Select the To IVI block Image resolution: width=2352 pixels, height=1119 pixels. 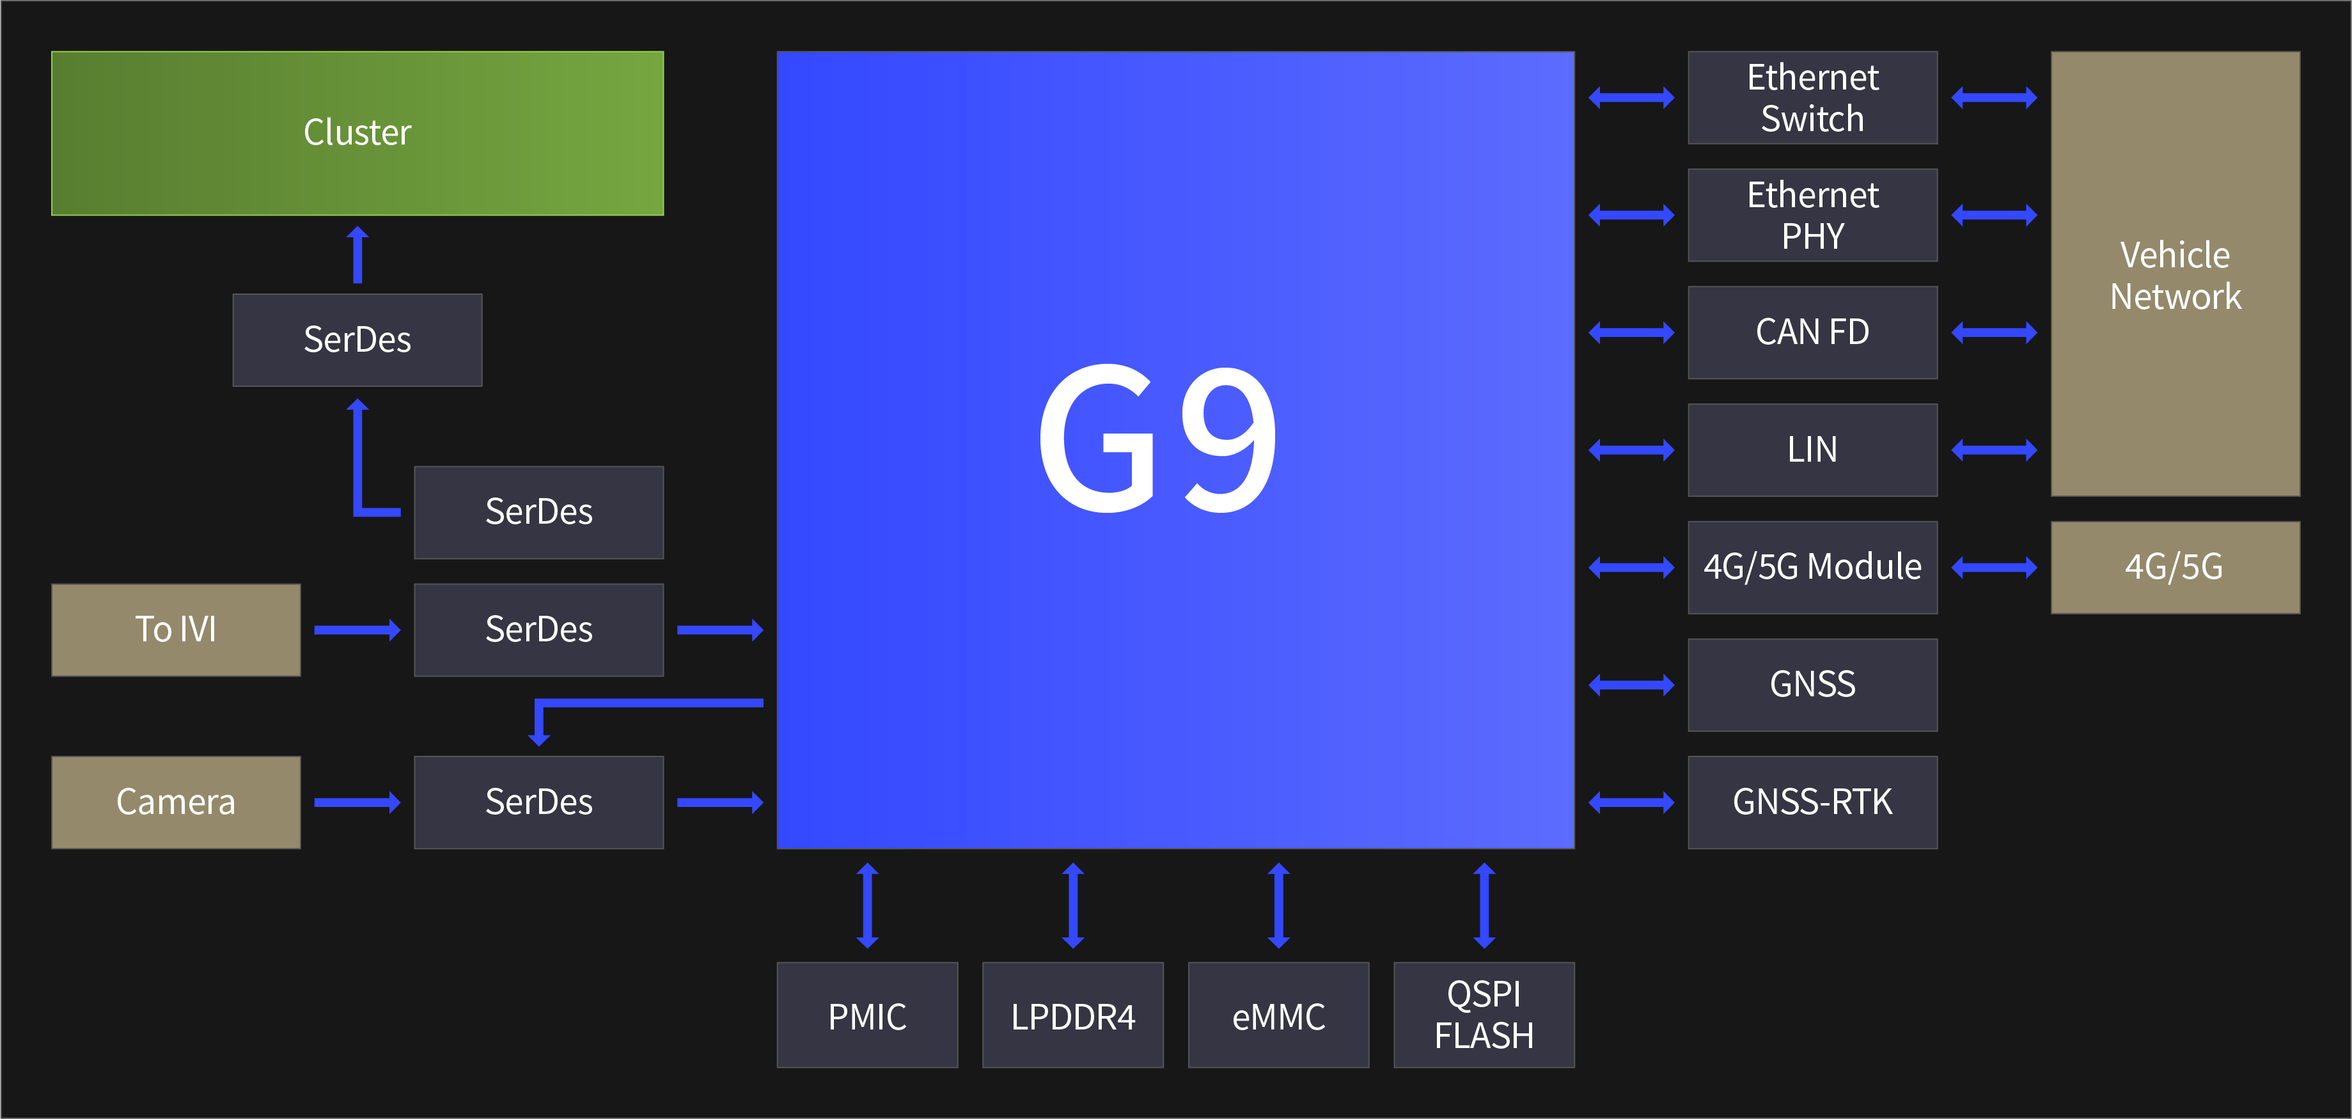[x=176, y=630]
